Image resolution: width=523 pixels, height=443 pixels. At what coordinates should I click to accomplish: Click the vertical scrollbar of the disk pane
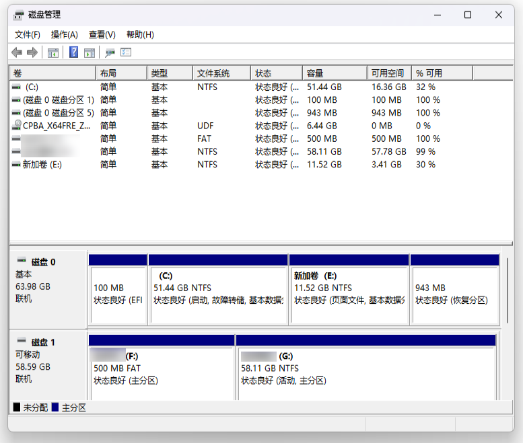(508, 290)
